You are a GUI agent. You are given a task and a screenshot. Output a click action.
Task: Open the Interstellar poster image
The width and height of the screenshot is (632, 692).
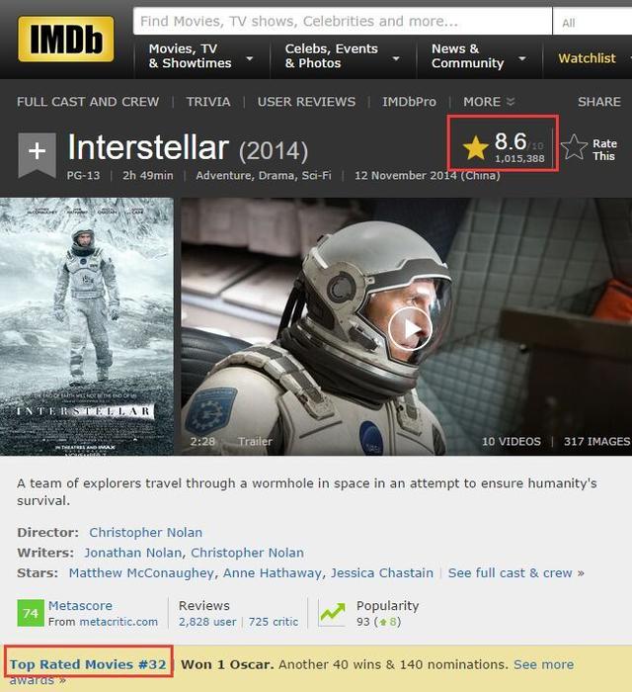pyautogui.click(x=87, y=326)
